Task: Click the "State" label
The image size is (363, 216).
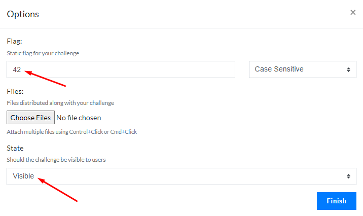Action: (15, 148)
